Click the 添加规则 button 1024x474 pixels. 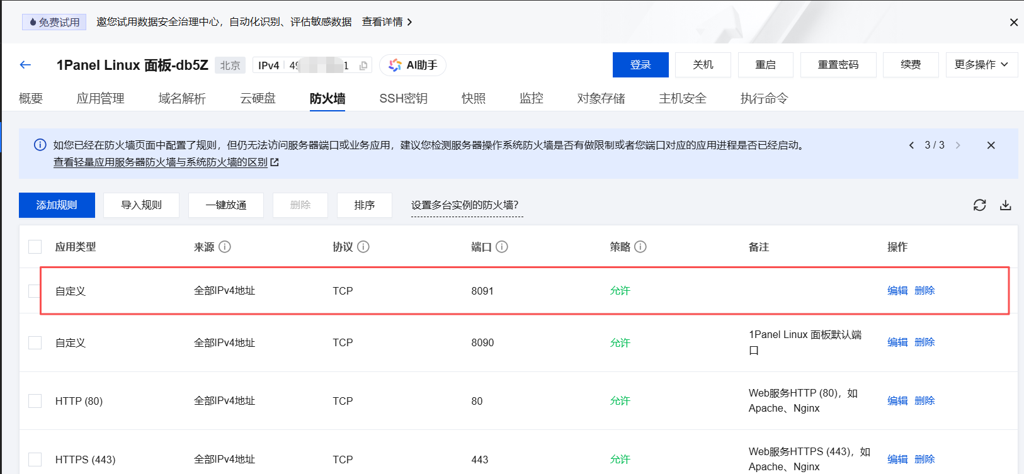click(57, 205)
